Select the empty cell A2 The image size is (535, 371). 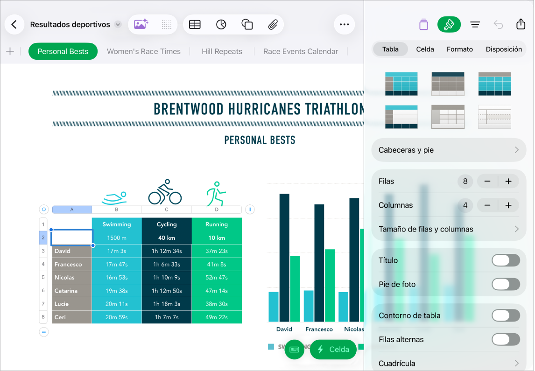click(x=72, y=238)
